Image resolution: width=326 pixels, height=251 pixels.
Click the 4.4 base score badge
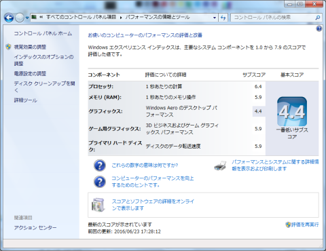point(292,111)
